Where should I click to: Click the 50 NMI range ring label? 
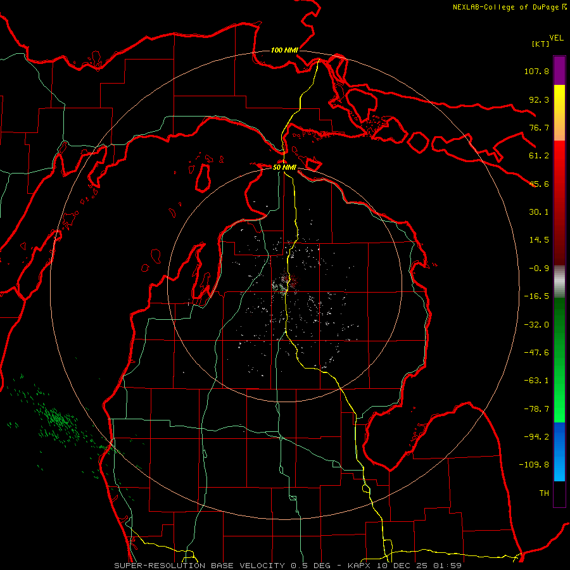(284, 167)
